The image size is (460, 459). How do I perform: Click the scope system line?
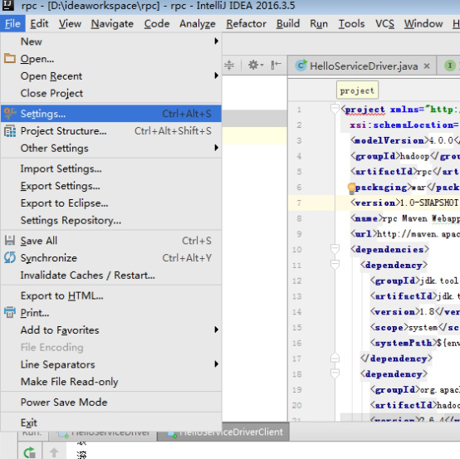(x=415, y=327)
